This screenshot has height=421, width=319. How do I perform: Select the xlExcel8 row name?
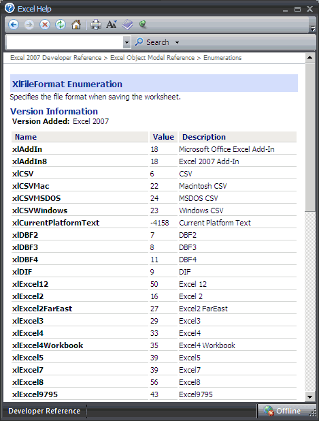coord(28,382)
